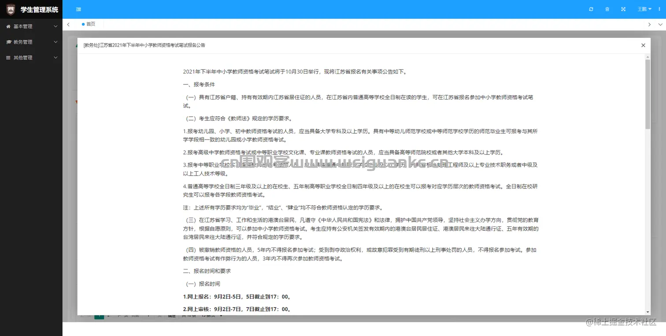The width and height of the screenshot is (666, 336).
Task: Click the bold line 1.网上报名：9月2日-5日
Action: [x=237, y=296]
